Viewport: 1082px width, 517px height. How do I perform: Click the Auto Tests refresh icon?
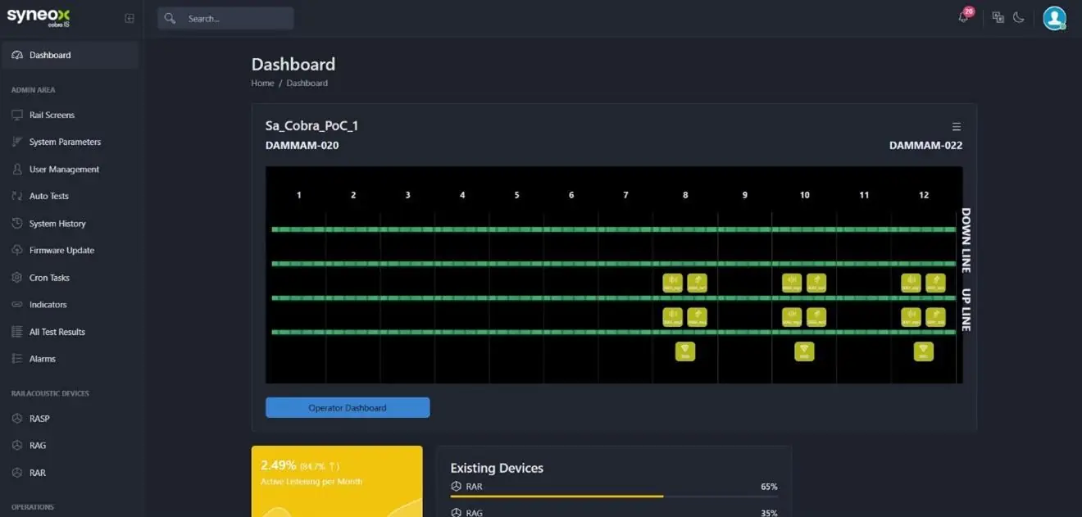point(17,197)
